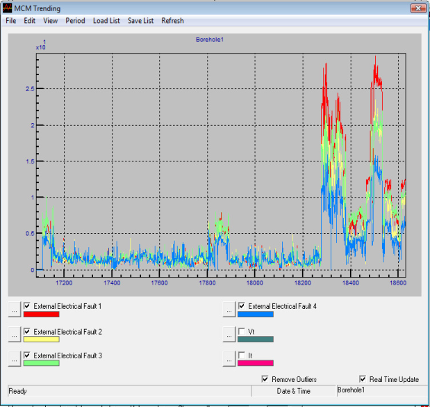Open the Edit menu
Image resolution: width=430 pixels, height=407 pixels.
[29, 21]
